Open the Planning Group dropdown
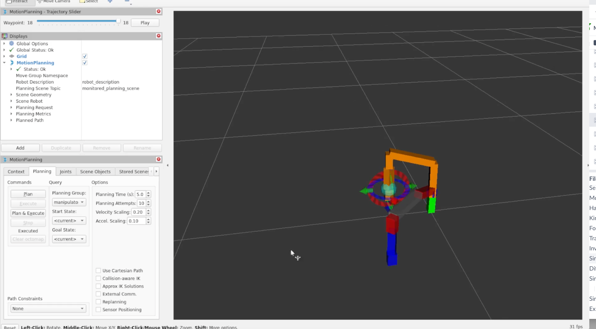The width and height of the screenshot is (596, 329). pyautogui.click(x=69, y=202)
